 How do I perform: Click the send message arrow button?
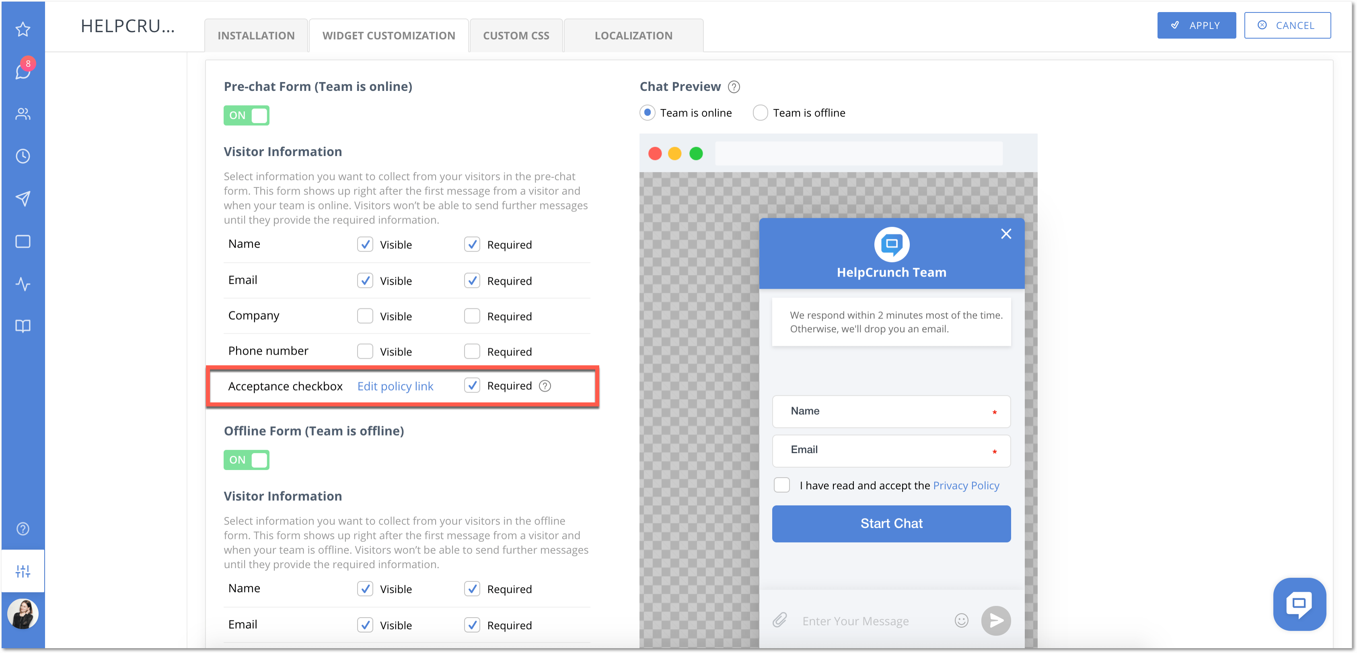pyautogui.click(x=995, y=621)
